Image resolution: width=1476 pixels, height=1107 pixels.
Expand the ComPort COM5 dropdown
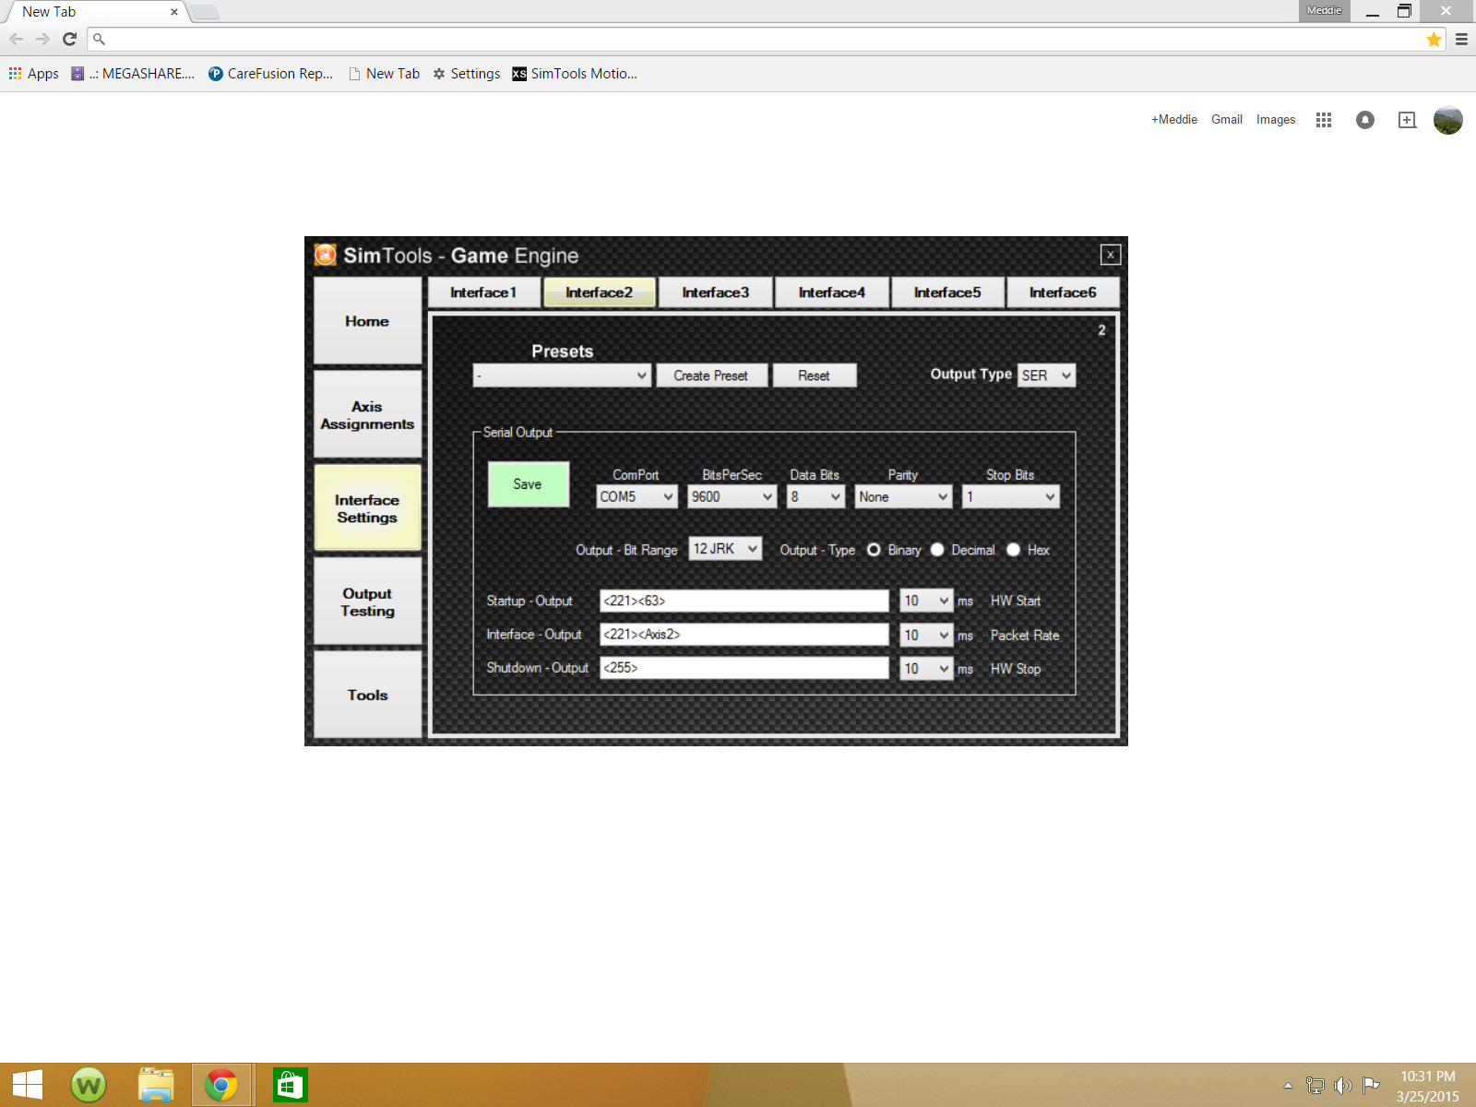(637, 496)
